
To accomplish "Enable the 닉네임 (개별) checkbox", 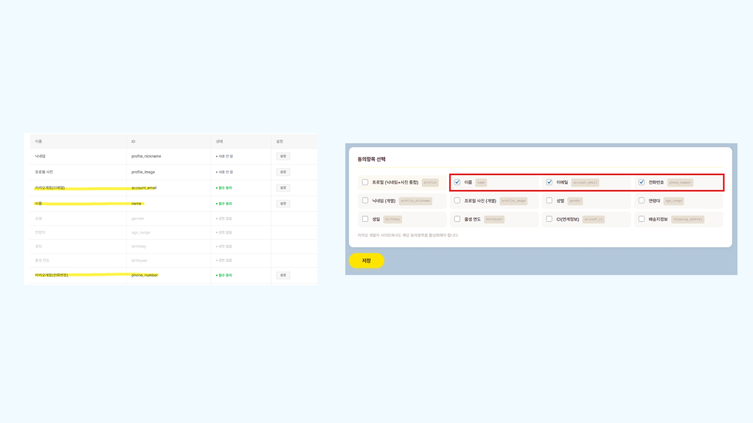I will pyautogui.click(x=365, y=201).
